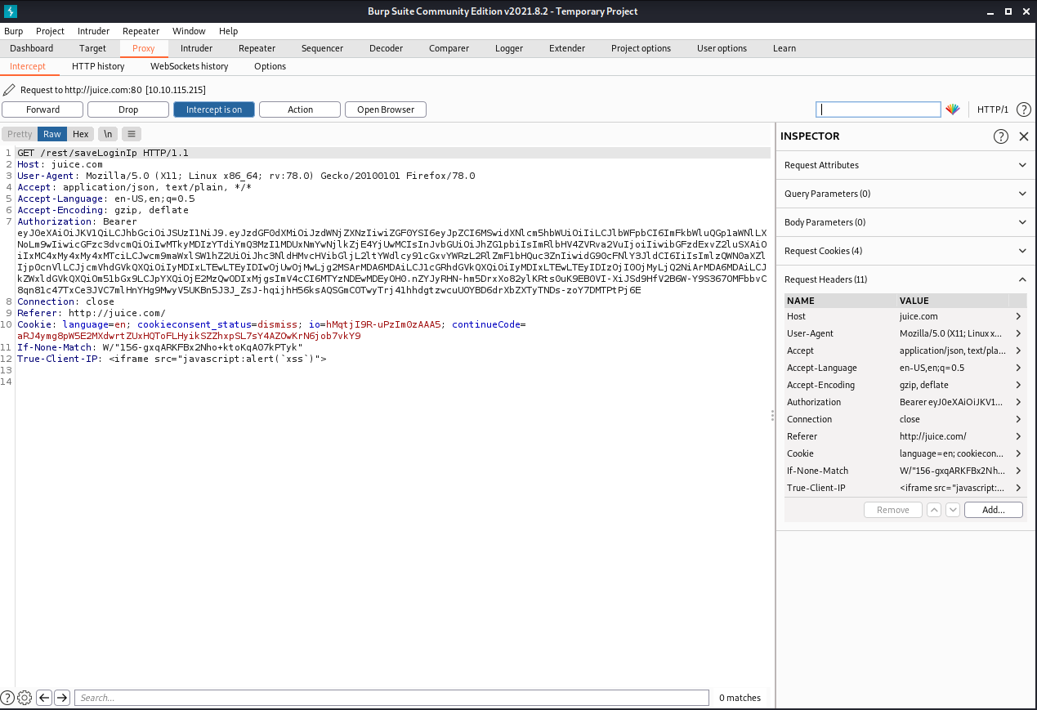Viewport: 1037px width, 710px height.
Task: Switch to the Comparer tab
Action: point(449,48)
